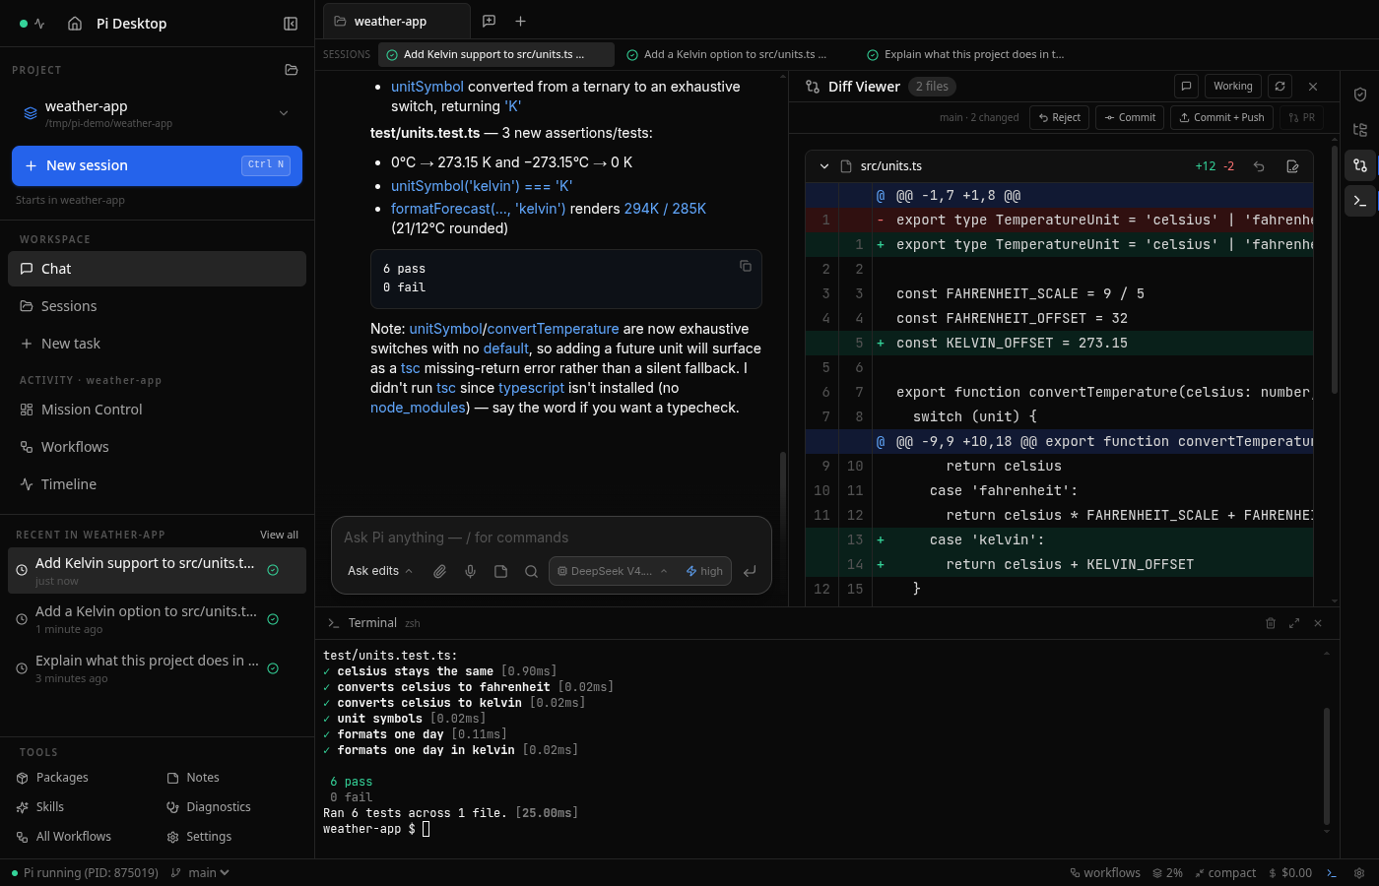Attach a file with the paperclip icon
The width and height of the screenshot is (1379, 886).
click(x=440, y=571)
